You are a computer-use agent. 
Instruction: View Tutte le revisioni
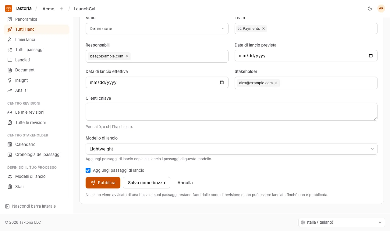[37, 122]
